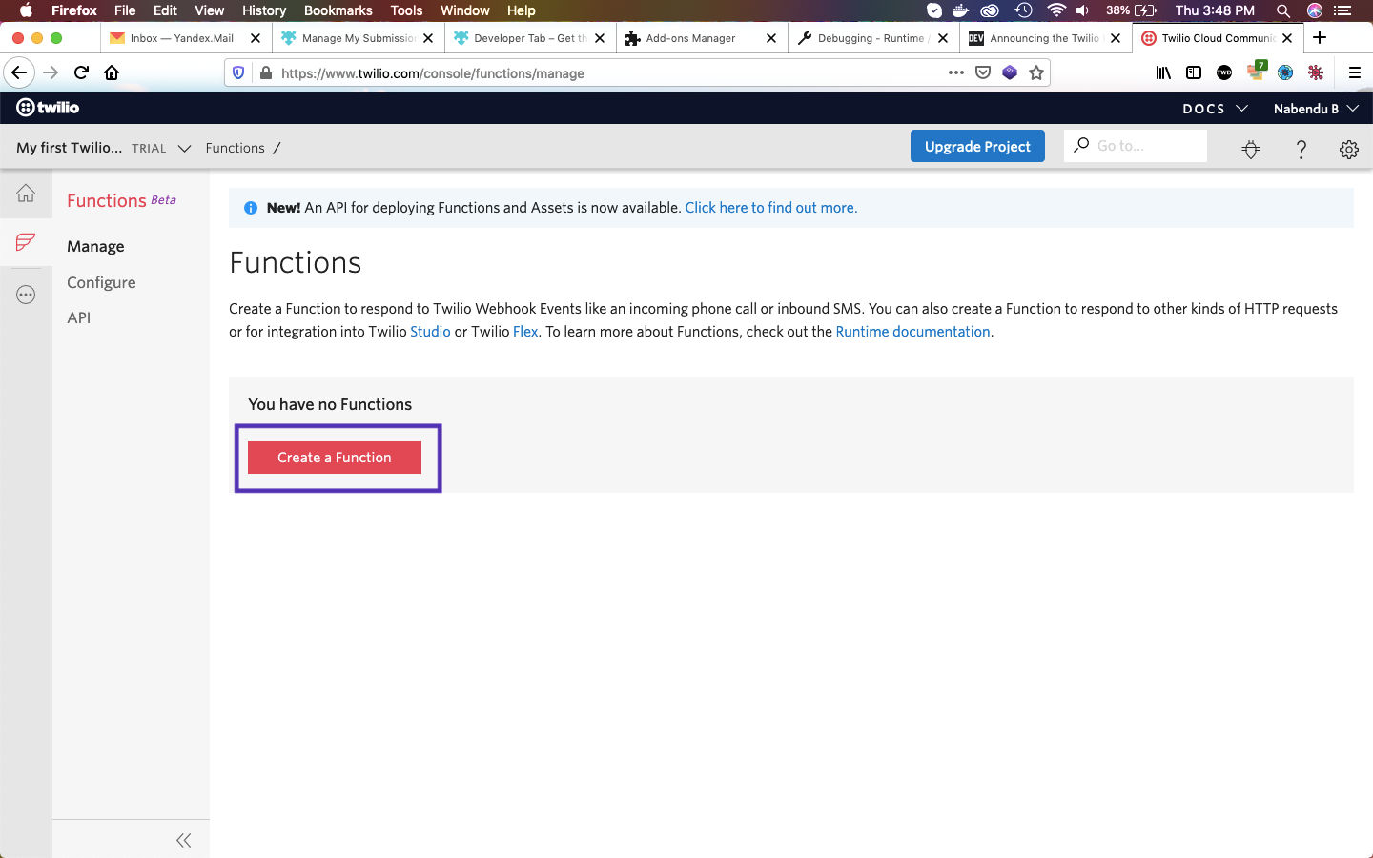Open the Apple menu
Viewport: 1373px width, 858px height.
point(26,10)
